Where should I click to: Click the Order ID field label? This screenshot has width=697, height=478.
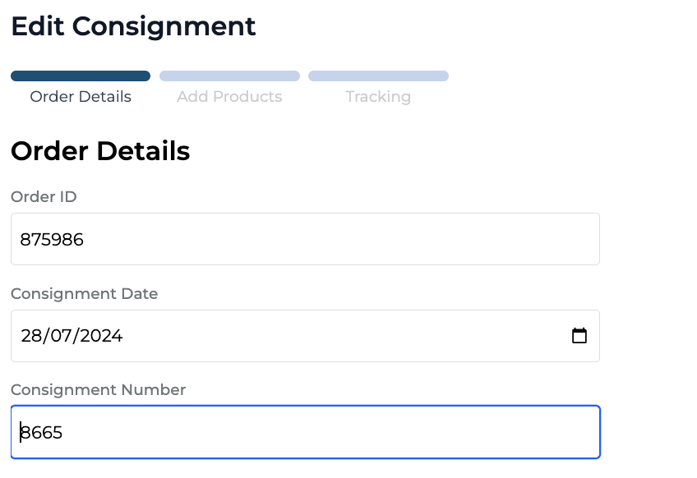pos(44,196)
